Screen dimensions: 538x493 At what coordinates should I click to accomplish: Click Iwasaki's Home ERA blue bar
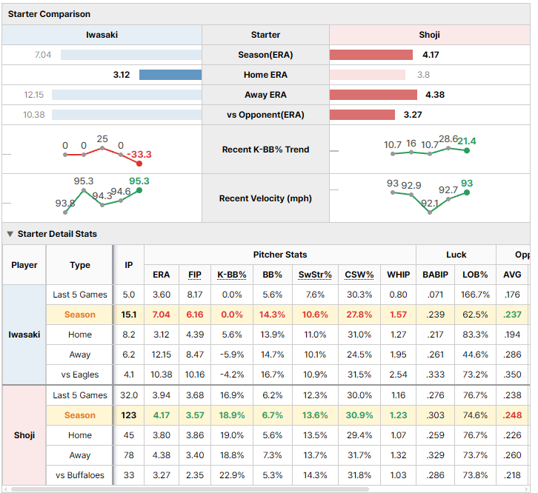(x=170, y=75)
